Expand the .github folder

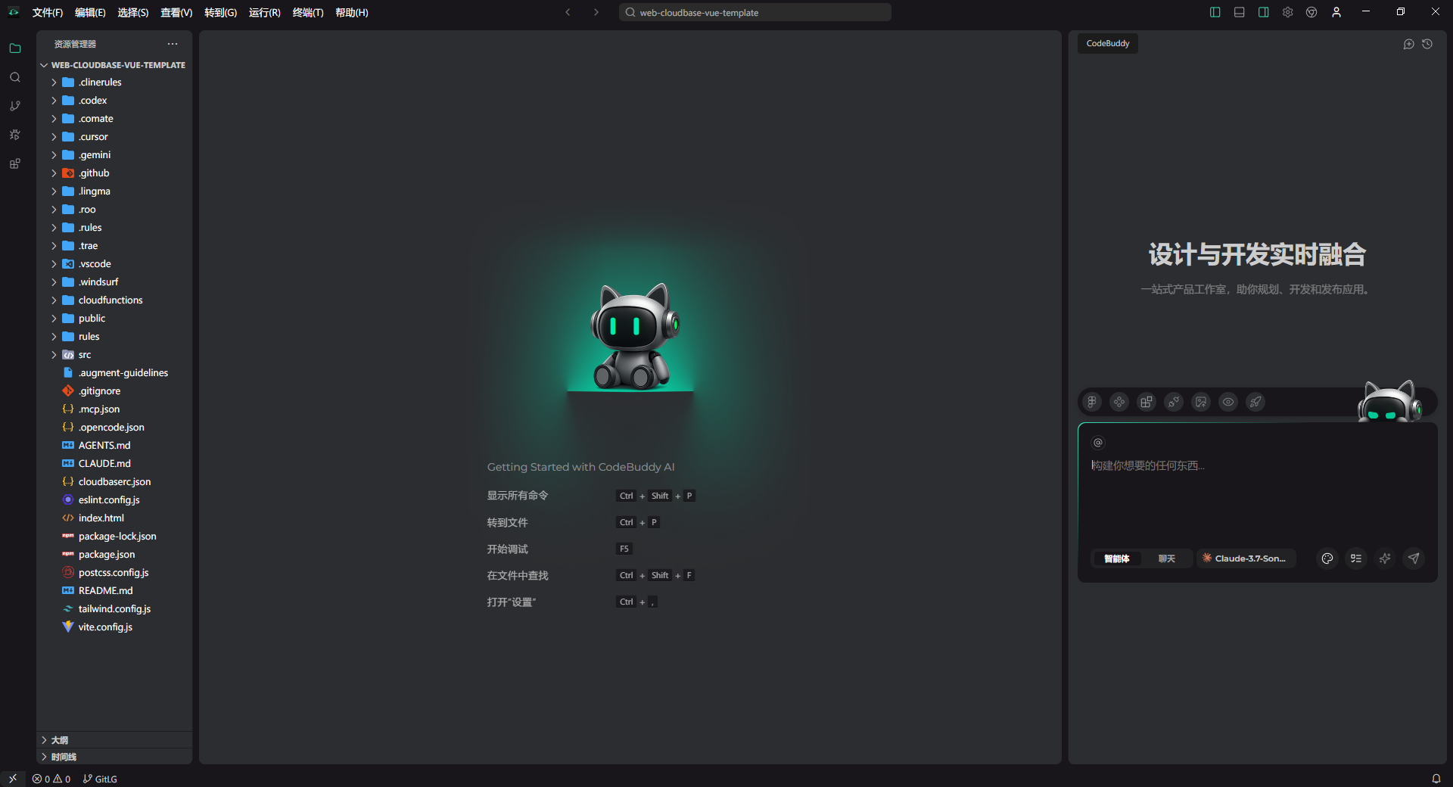pyautogui.click(x=114, y=173)
